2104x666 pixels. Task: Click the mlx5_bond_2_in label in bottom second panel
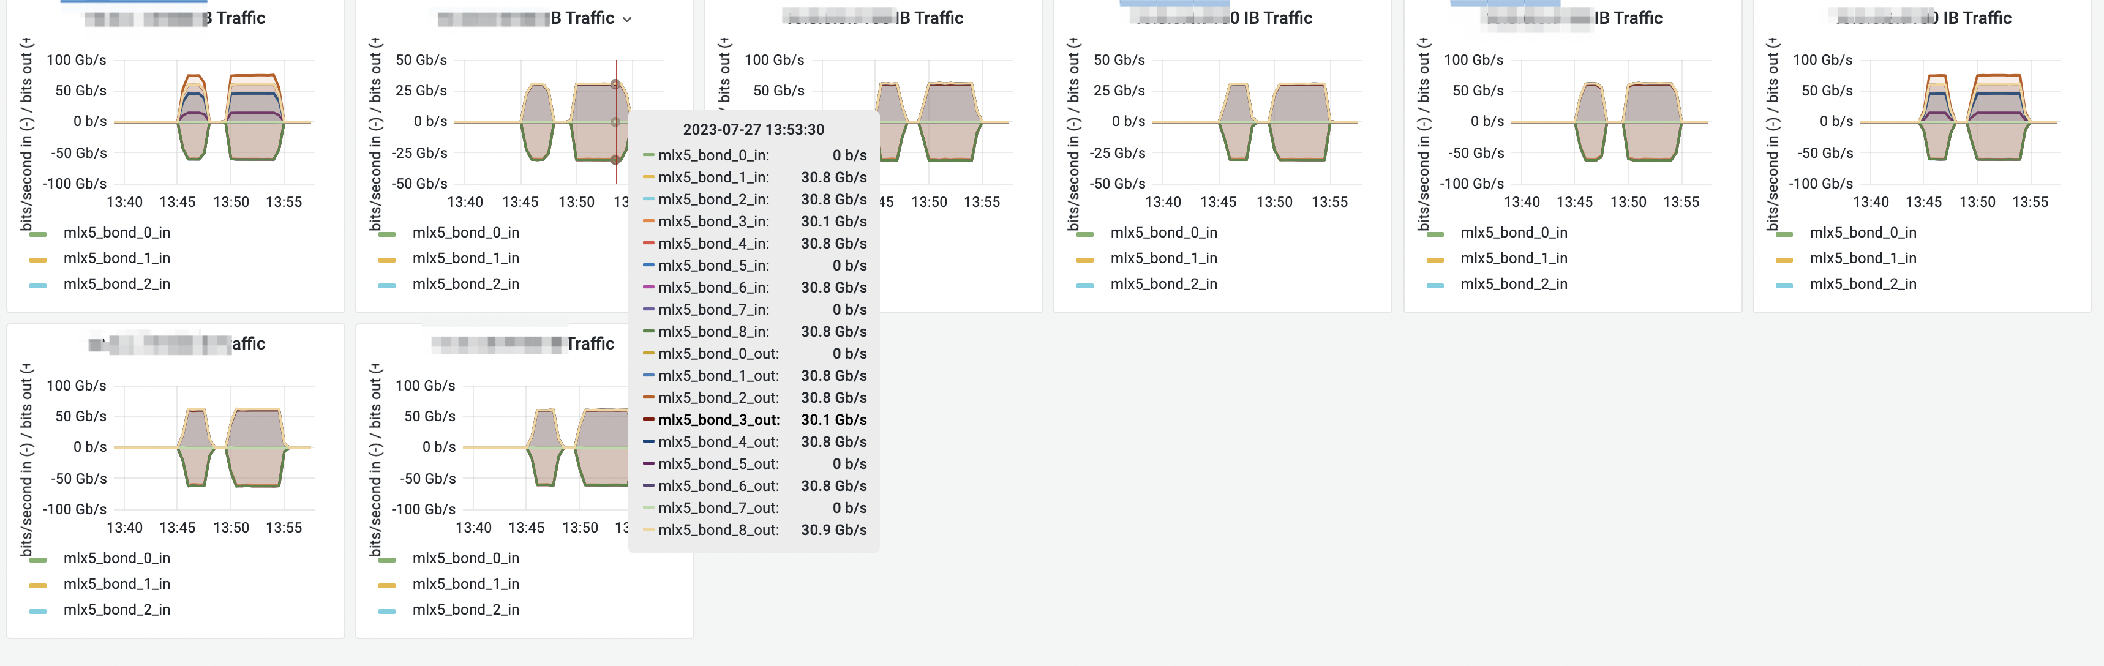point(467,610)
